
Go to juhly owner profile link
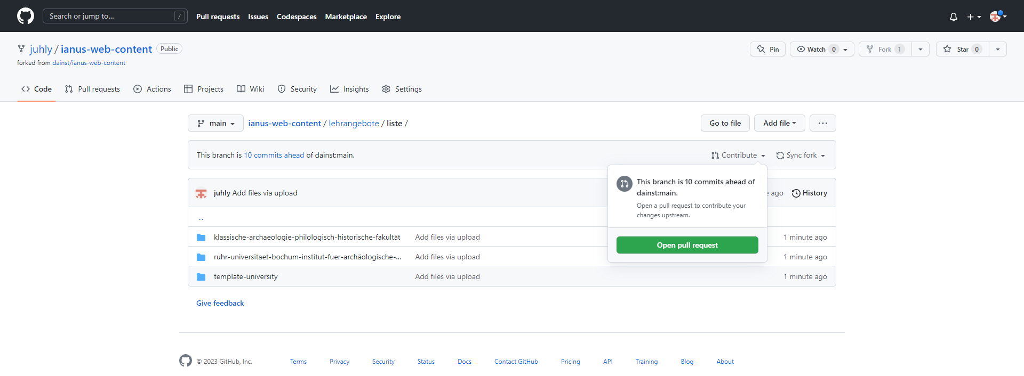[x=41, y=49]
